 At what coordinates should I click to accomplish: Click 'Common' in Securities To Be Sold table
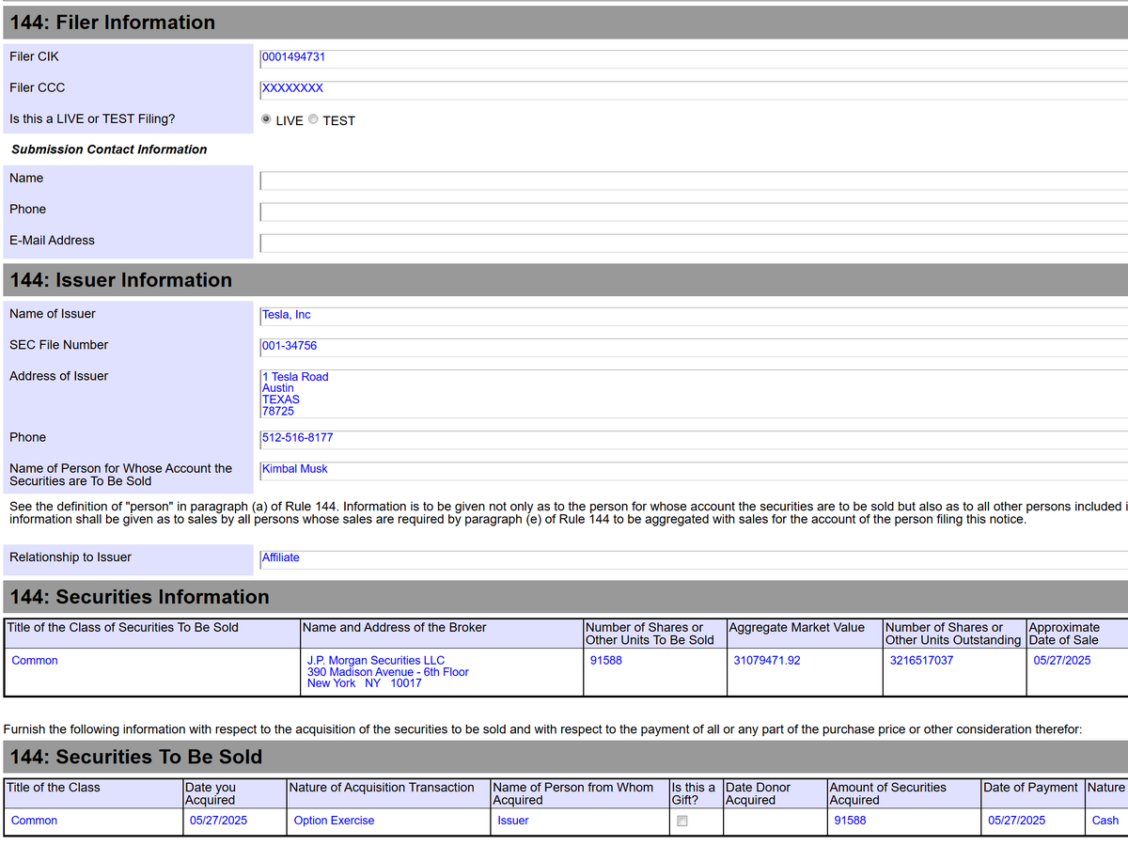[x=35, y=821]
